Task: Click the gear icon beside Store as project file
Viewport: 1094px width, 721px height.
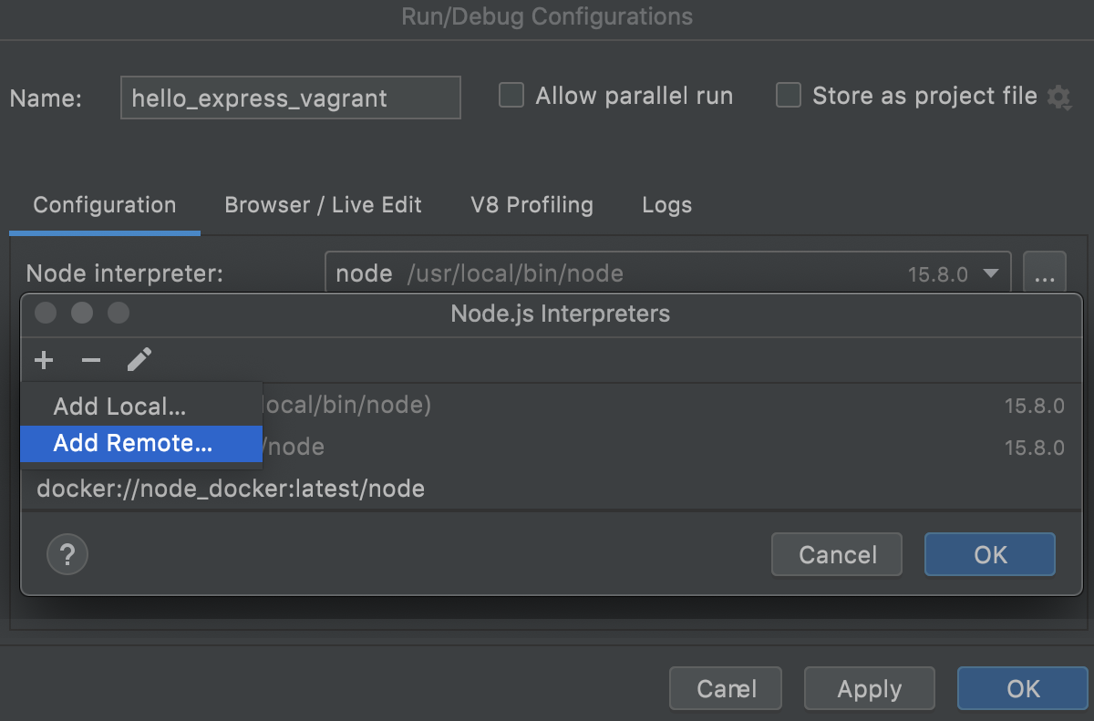Action: point(1059,97)
